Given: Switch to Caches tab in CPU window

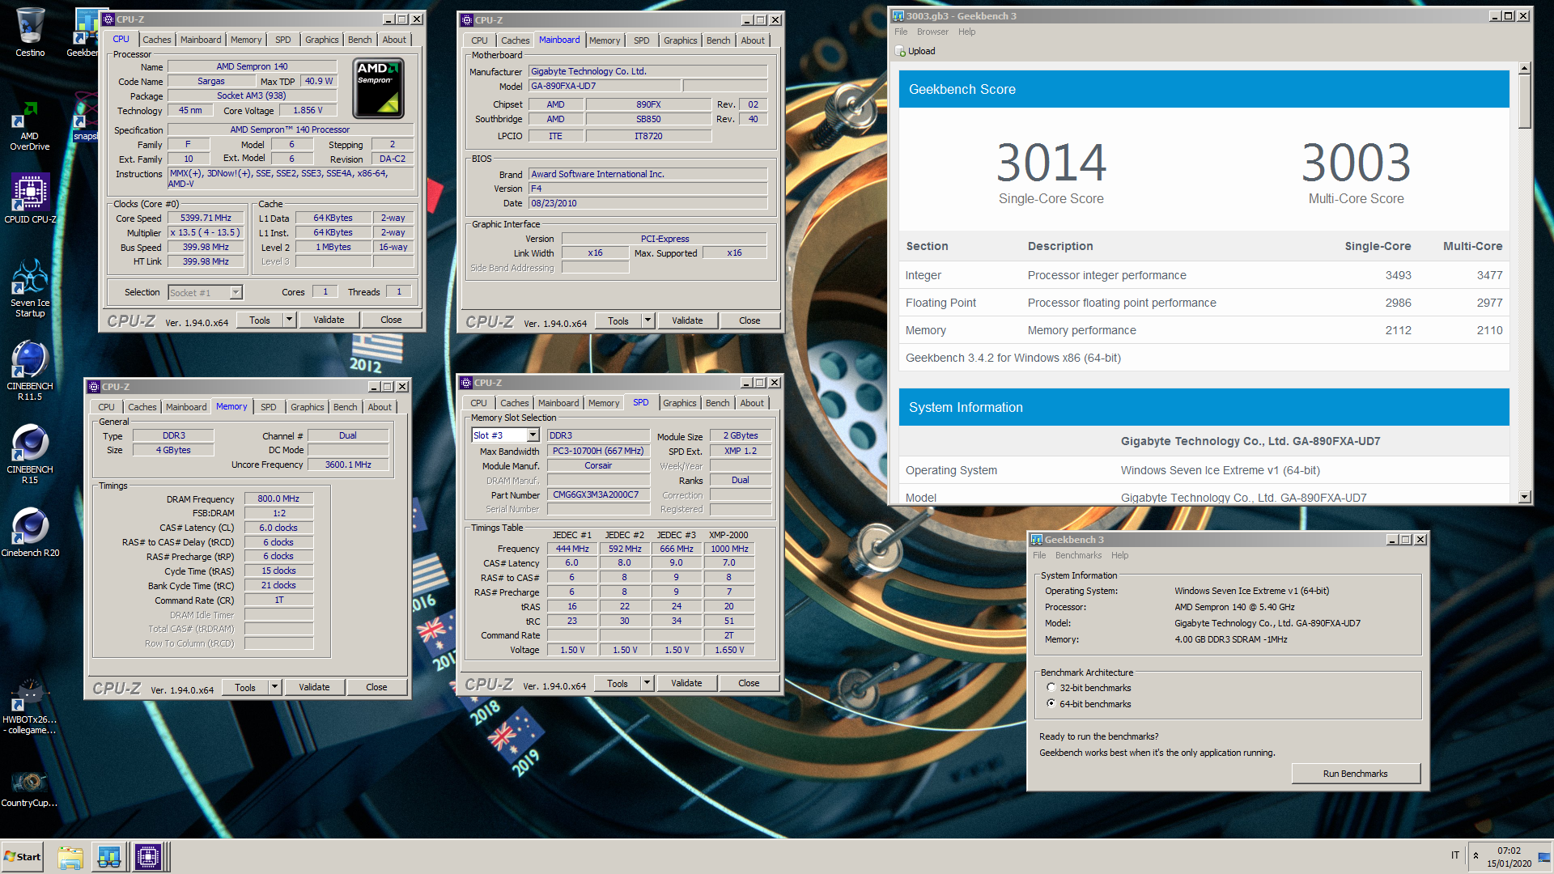Looking at the screenshot, I should point(157,40).
